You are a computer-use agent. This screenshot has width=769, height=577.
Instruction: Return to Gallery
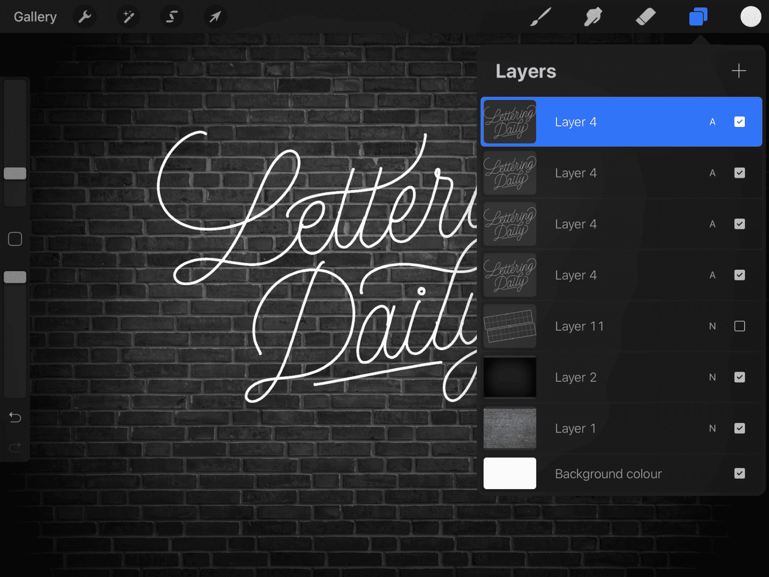(35, 17)
